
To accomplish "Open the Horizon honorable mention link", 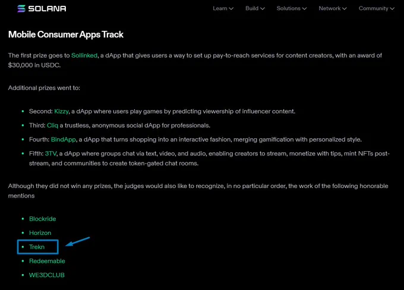I will coord(40,233).
